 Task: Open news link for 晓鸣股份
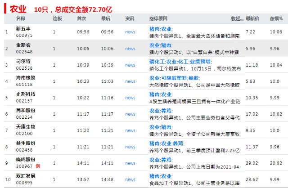click(130, 163)
